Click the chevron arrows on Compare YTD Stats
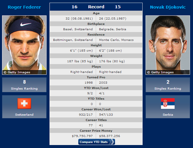 [x=111, y=142]
